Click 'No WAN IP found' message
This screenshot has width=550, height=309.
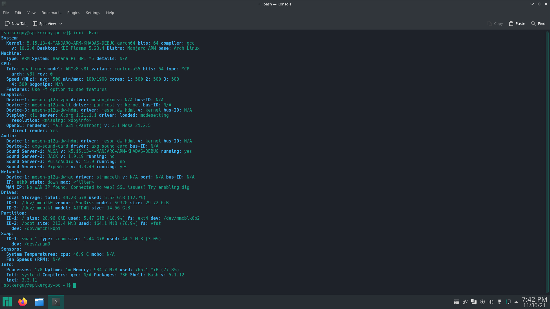tap(48, 187)
